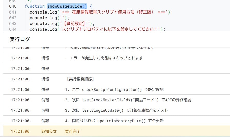Click showUsageGuide() function name in code
Viewport: 230px width, 137px height.
[x=67, y=6]
